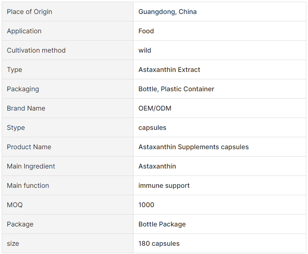Screen dimensions: 308x254
Task: Click the "Application" row label
Action: coord(24,31)
